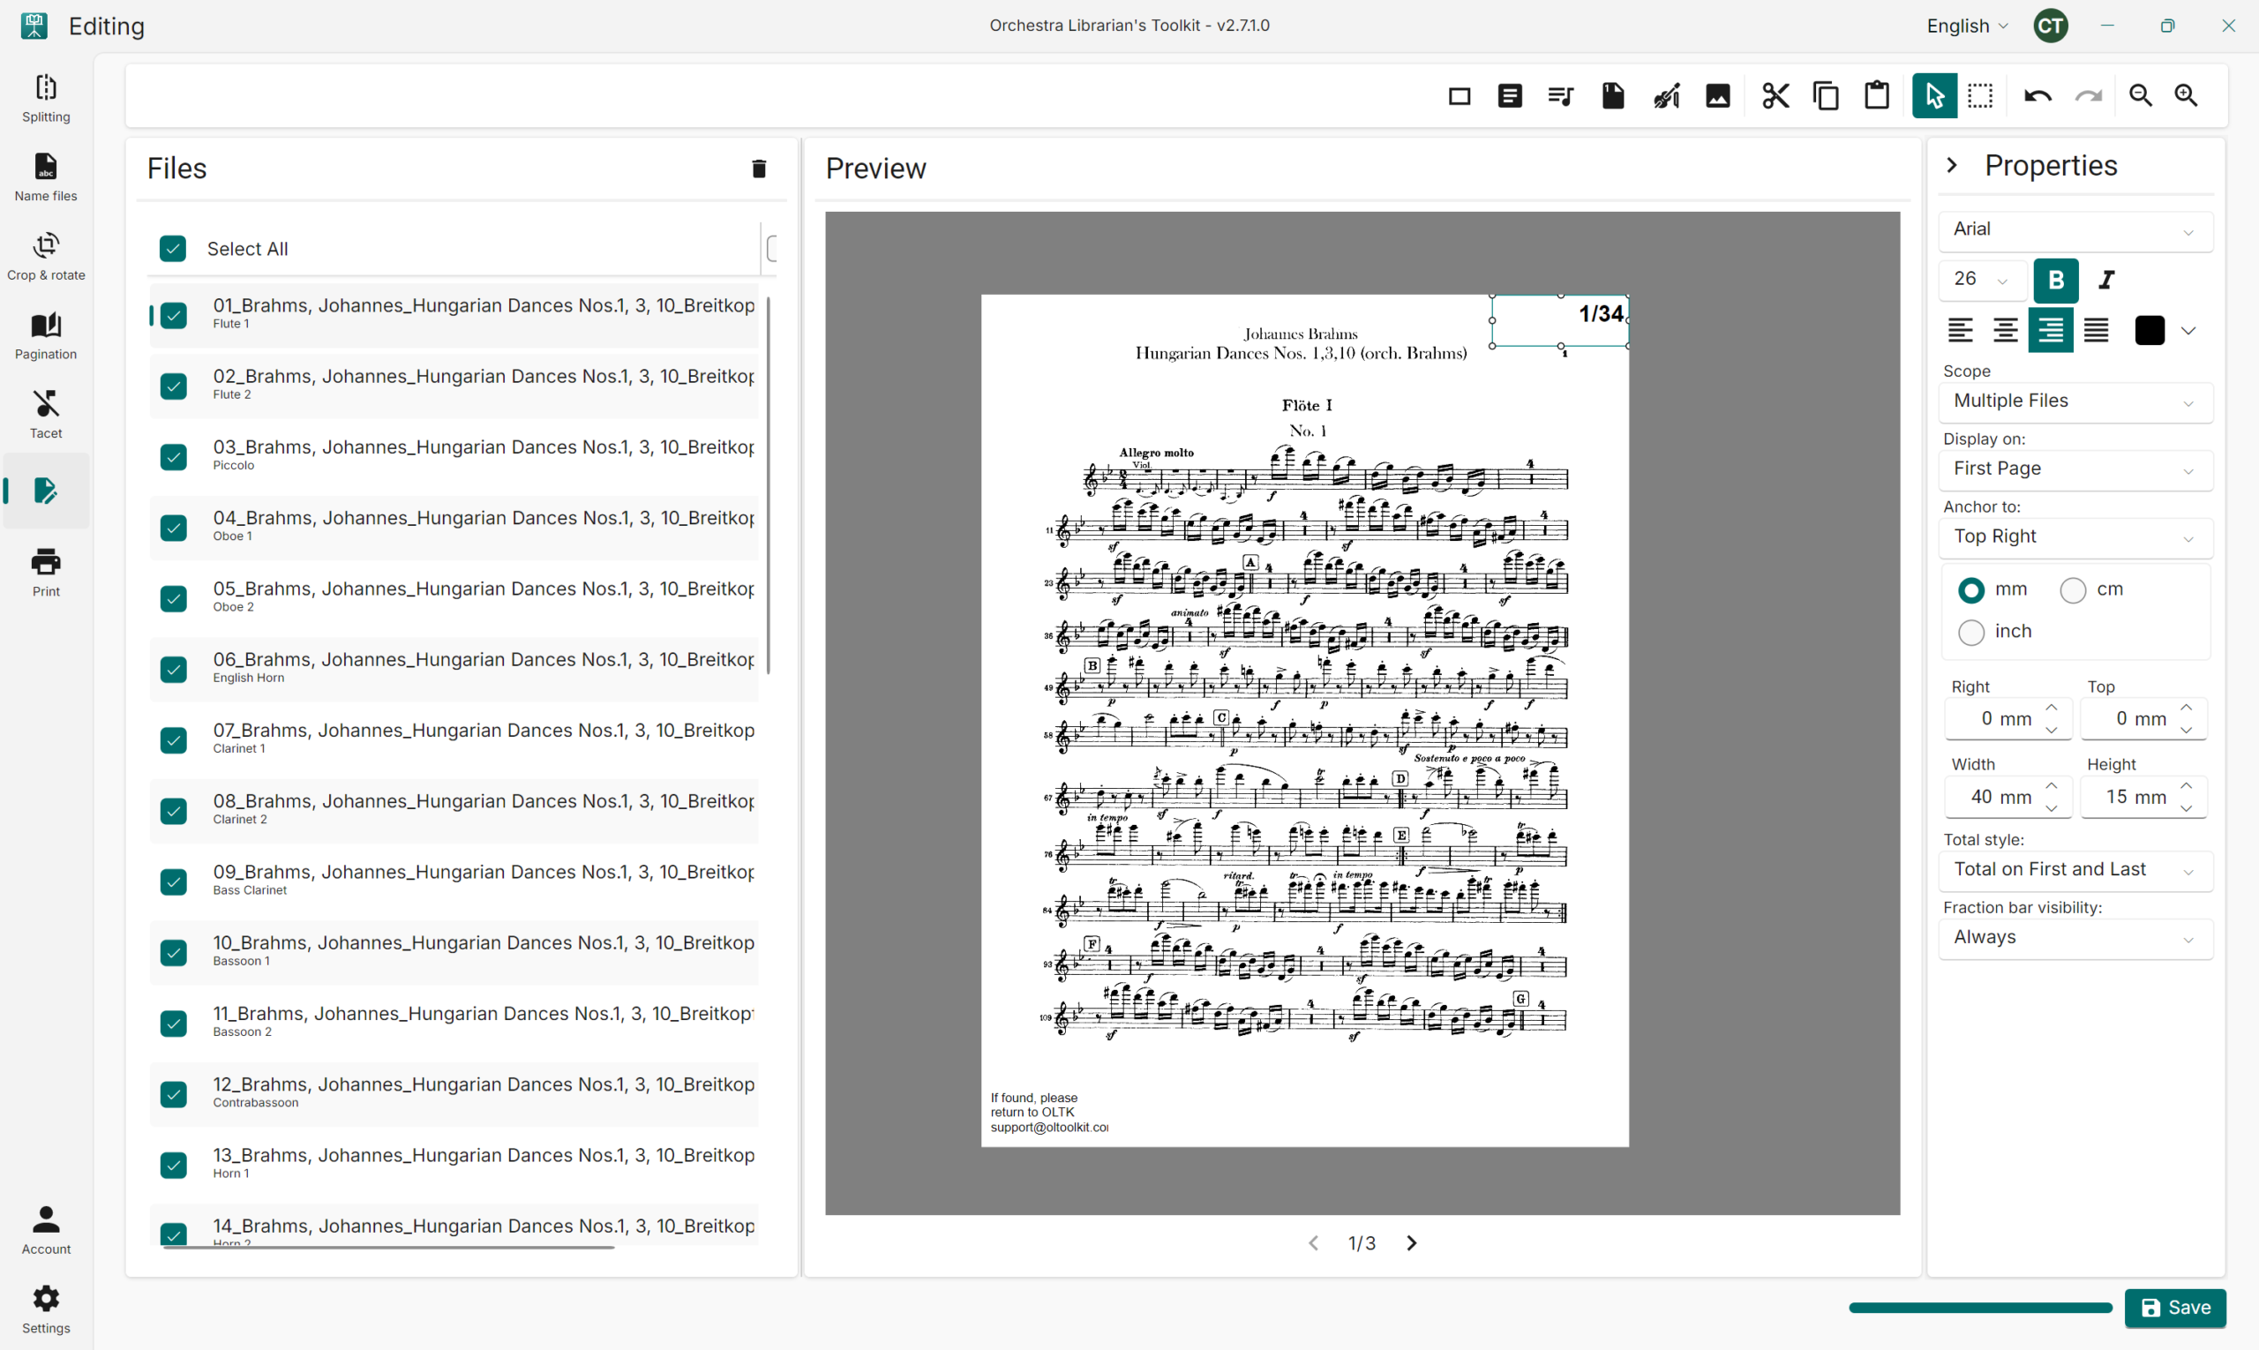This screenshot has height=1350, width=2259.
Task: Center-align the text
Action: tap(2005, 330)
